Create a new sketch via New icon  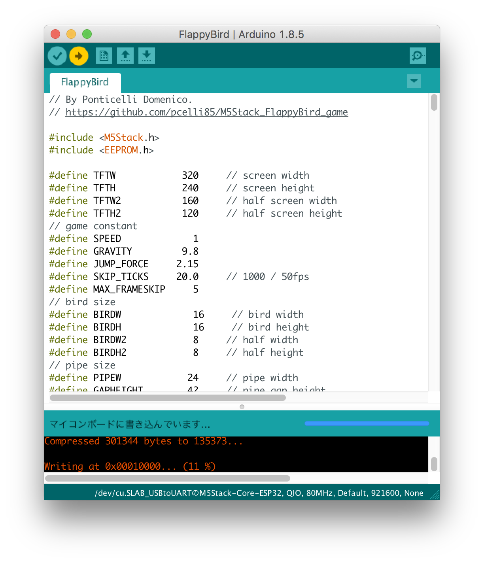(103, 56)
